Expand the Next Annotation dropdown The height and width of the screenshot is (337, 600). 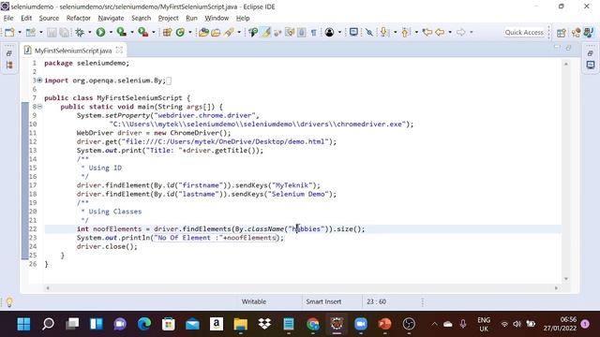(395, 33)
